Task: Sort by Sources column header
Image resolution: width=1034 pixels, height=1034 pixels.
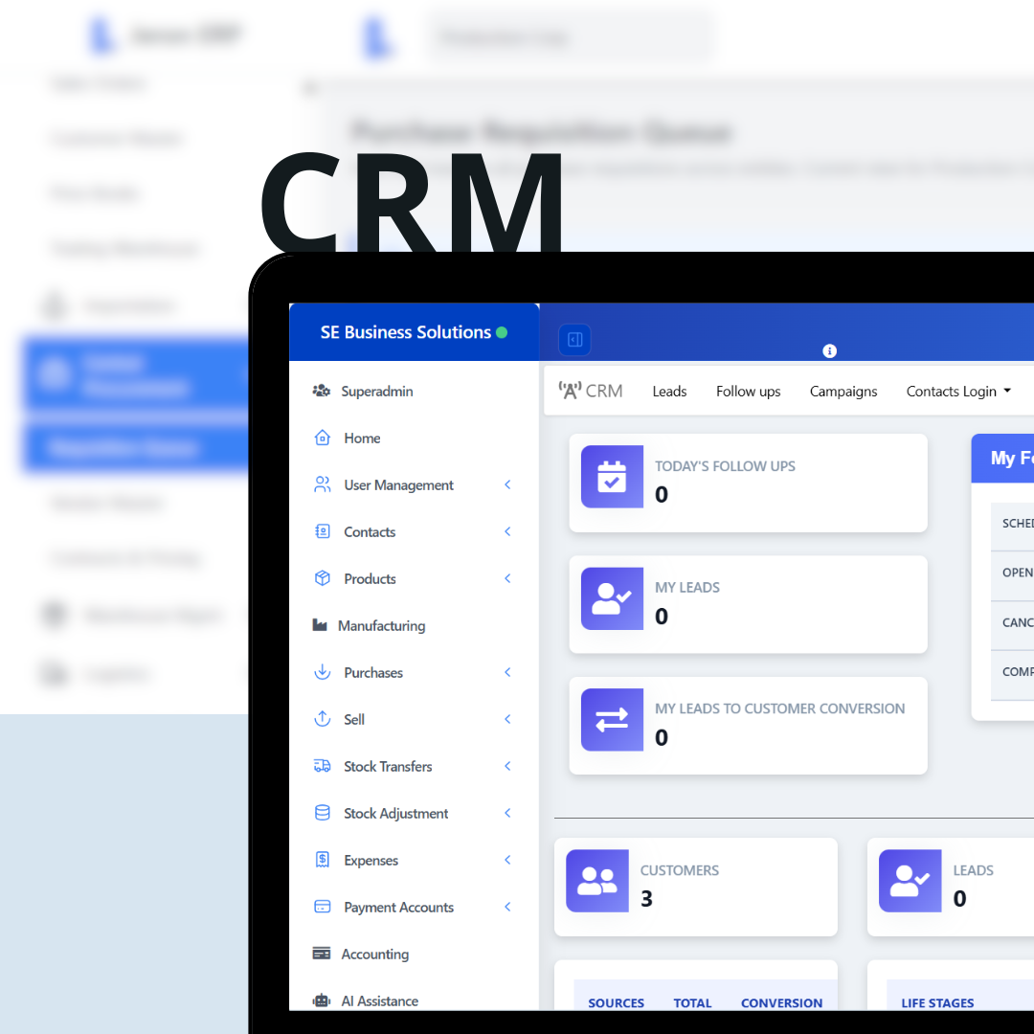Action: tap(616, 1003)
